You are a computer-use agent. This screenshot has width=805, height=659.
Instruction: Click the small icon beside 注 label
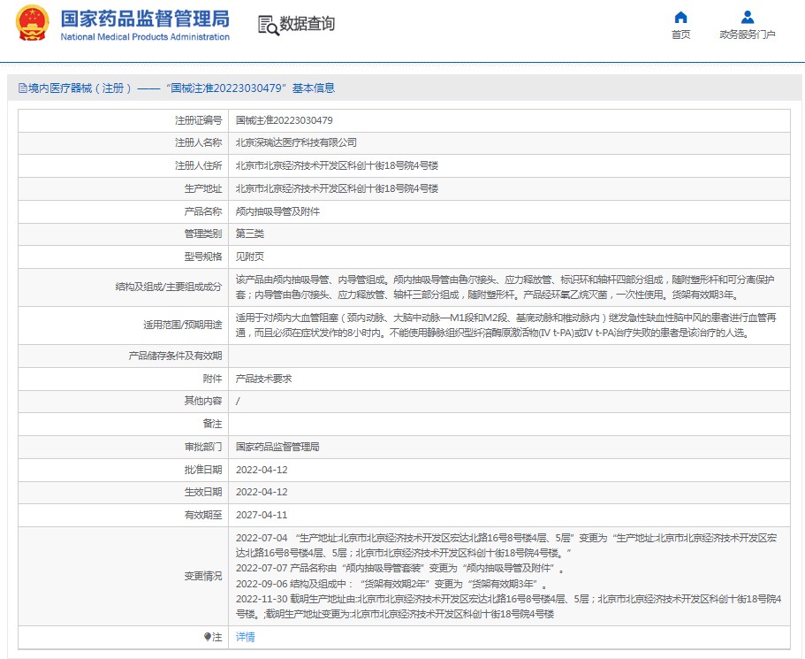click(x=208, y=637)
